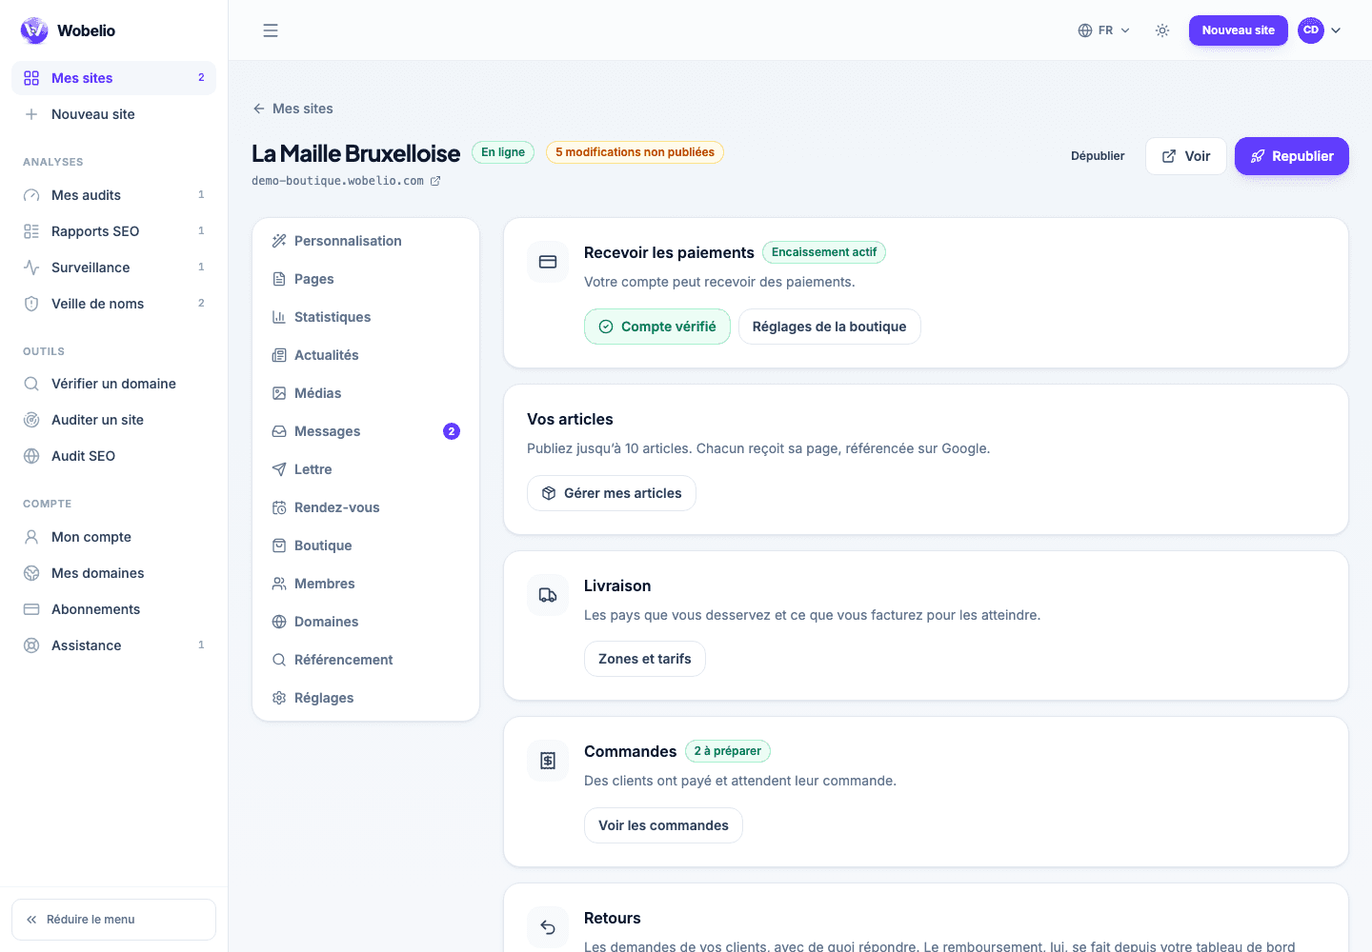Open Boutique shopping bag icon
Screen dimensions: 1372x952
click(279, 545)
